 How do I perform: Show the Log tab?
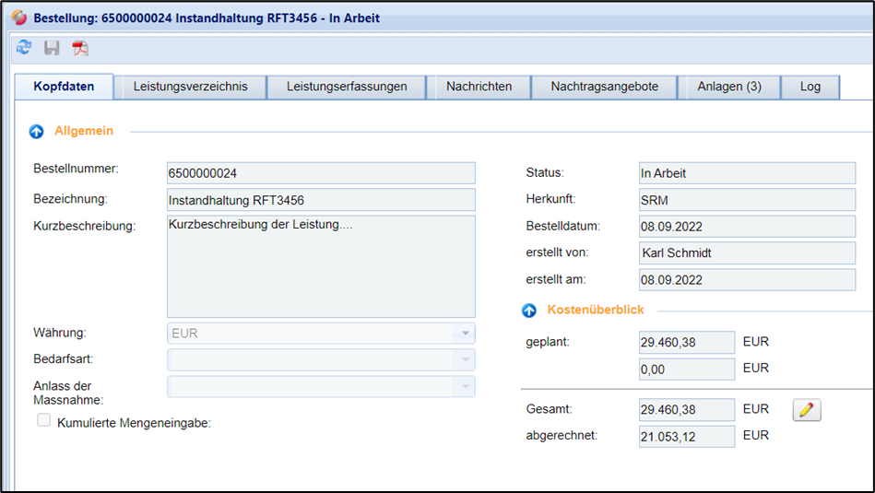(x=810, y=87)
